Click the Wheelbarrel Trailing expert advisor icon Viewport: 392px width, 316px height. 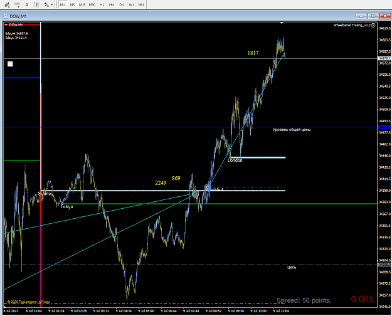[373, 25]
